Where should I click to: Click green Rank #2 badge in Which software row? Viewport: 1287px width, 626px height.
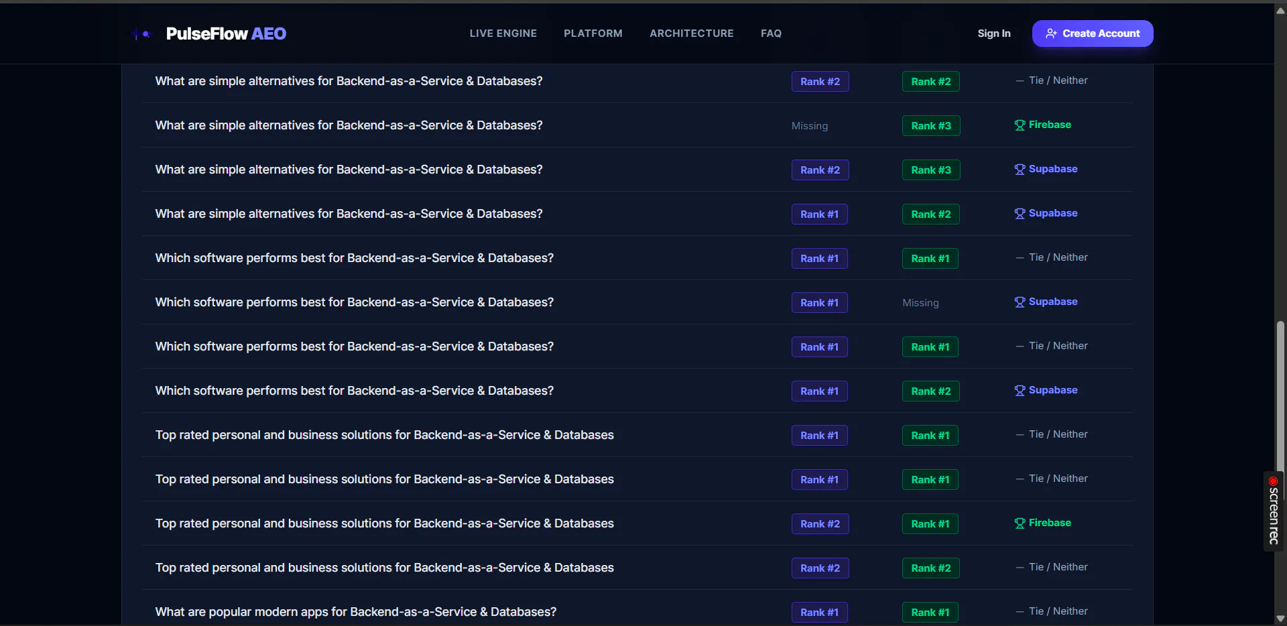click(x=931, y=391)
